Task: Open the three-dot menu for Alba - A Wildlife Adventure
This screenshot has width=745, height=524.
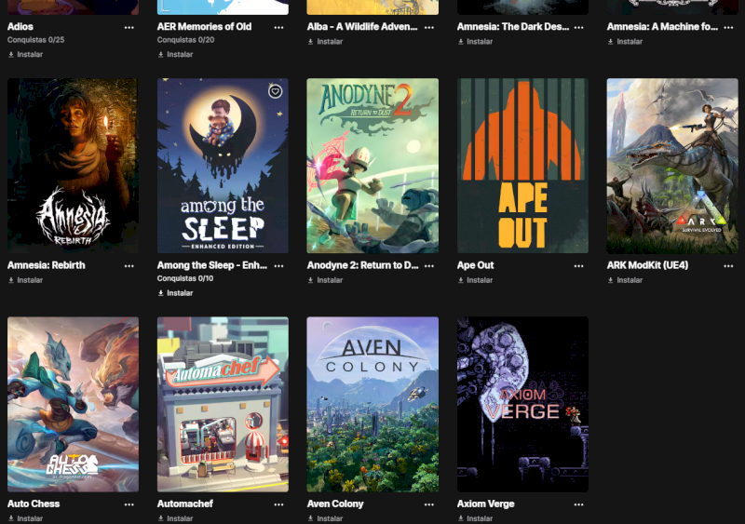Action: coord(429,28)
